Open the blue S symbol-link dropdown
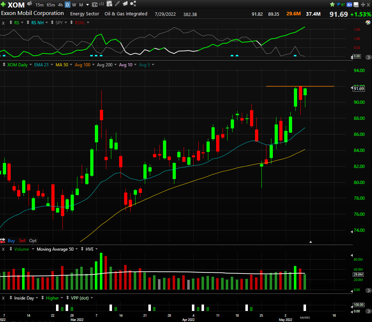 coord(350,5)
